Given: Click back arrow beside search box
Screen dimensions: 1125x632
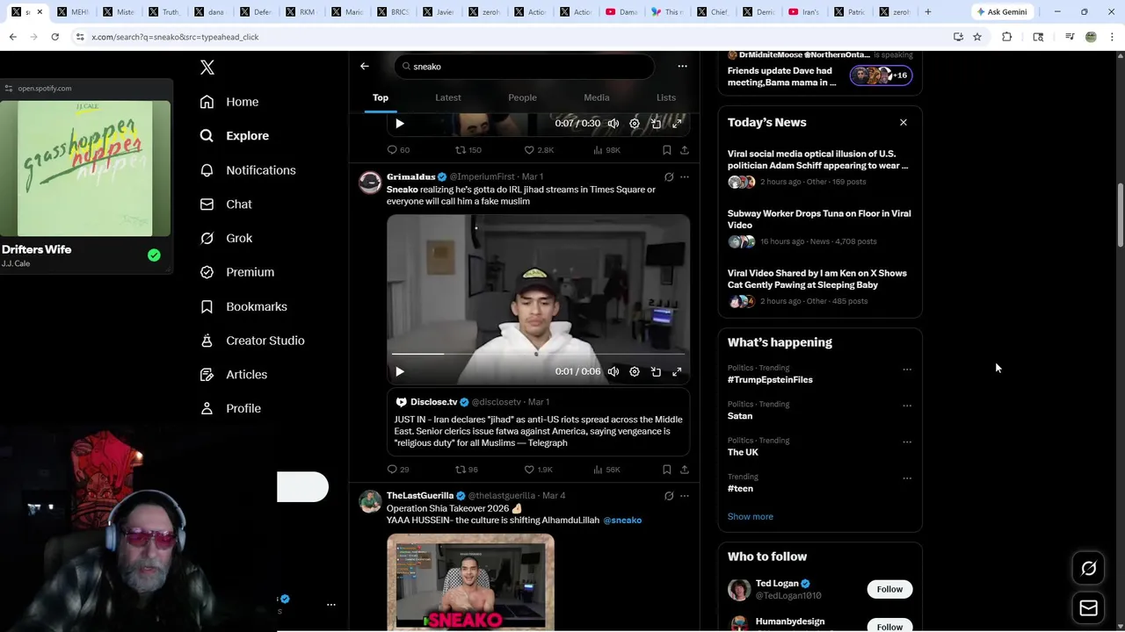Looking at the screenshot, I should (x=365, y=66).
